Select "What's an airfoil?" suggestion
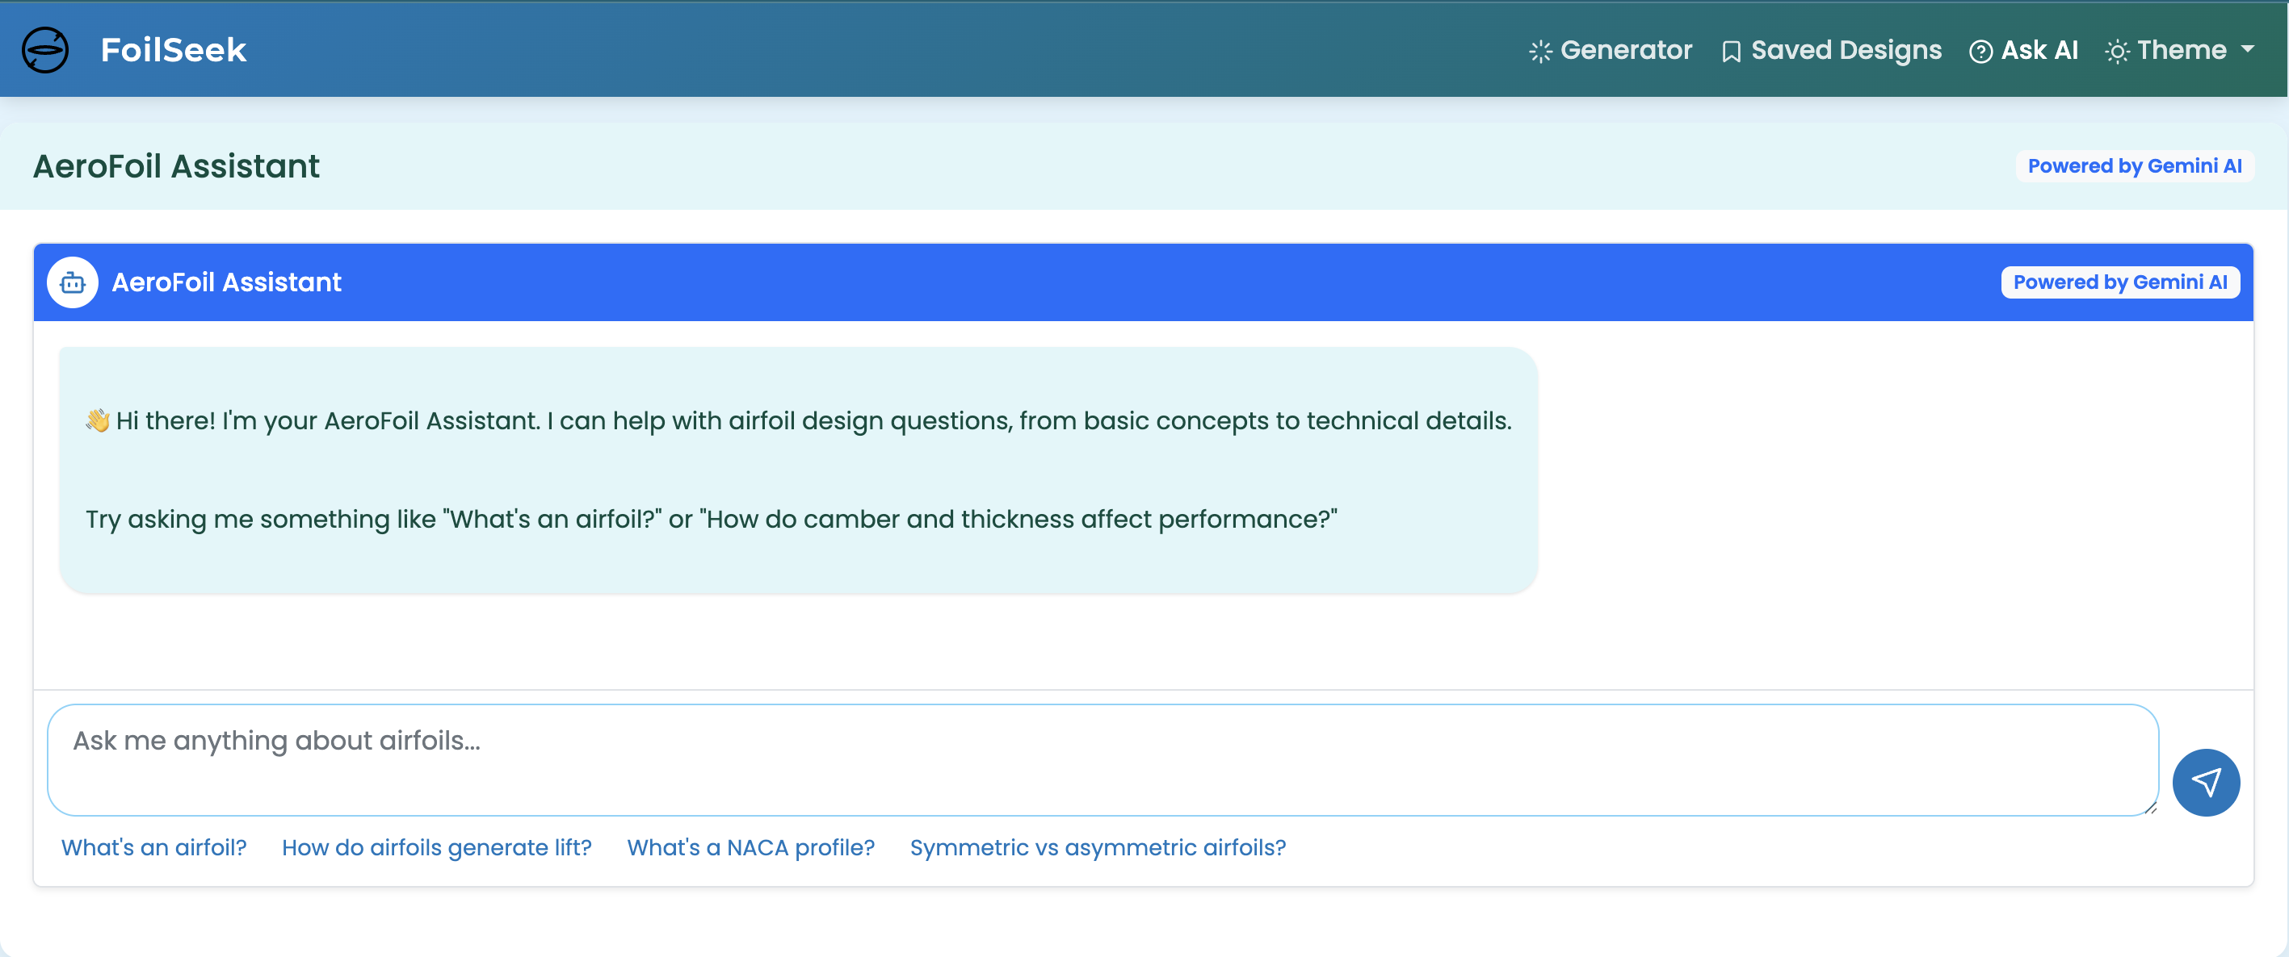This screenshot has height=957, width=2289. [153, 847]
